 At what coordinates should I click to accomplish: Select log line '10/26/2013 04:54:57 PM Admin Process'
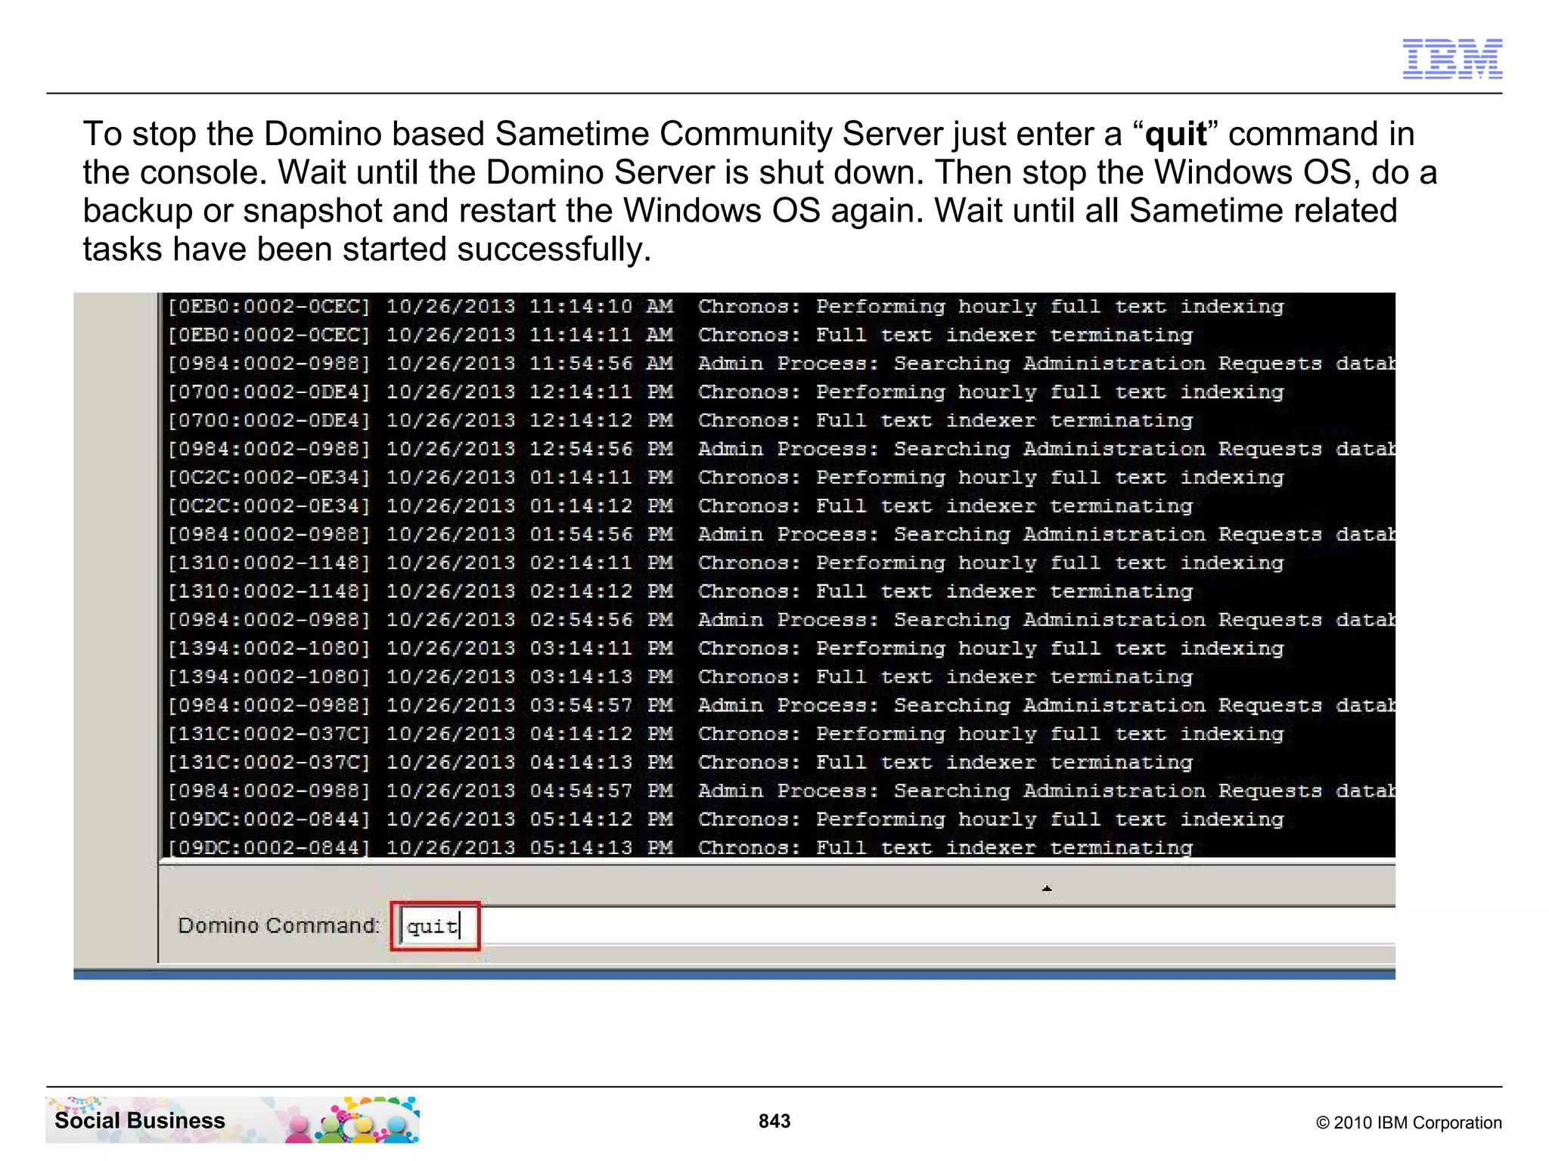(x=781, y=791)
